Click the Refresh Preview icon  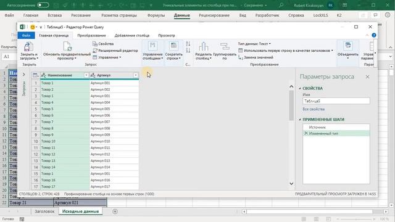67,47
